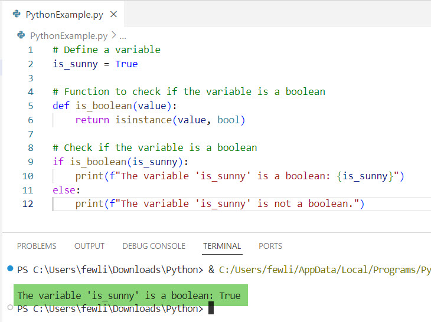Click the '# Define a variable' comment
The width and height of the screenshot is (431, 322).
point(107,50)
